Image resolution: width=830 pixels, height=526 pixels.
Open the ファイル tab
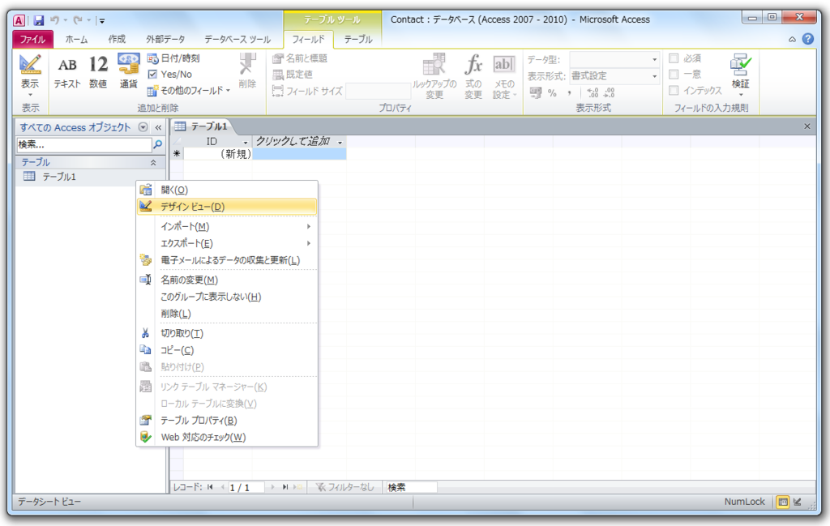tap(32, 39)
